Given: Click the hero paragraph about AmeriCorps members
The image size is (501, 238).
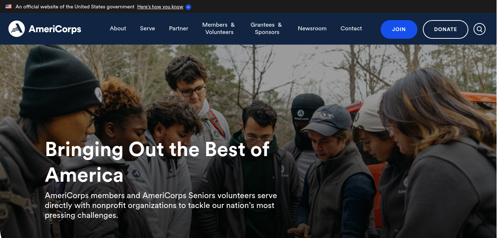Looking at the screenshot, I should coord(161,205).
